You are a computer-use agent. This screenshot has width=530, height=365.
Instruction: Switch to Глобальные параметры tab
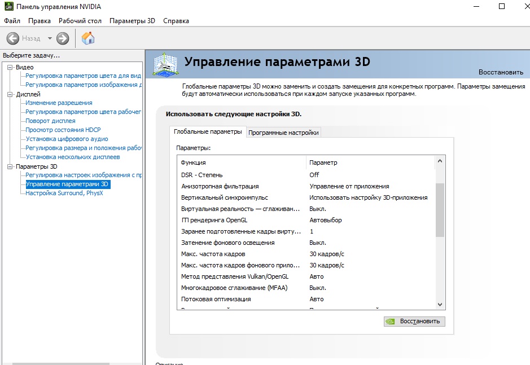(x=208, y=131)
